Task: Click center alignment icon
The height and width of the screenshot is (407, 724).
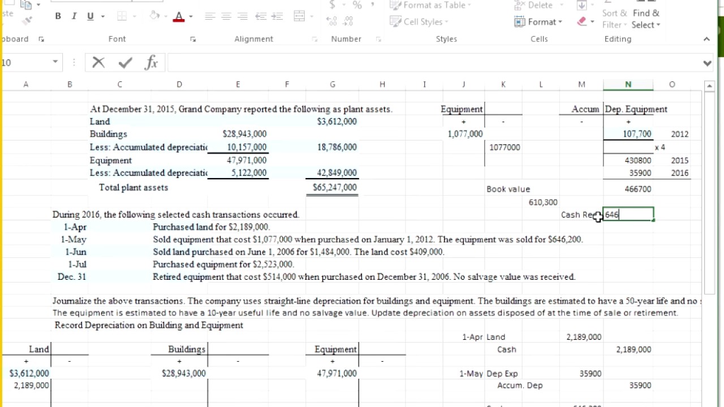Action: coord(226,16)
